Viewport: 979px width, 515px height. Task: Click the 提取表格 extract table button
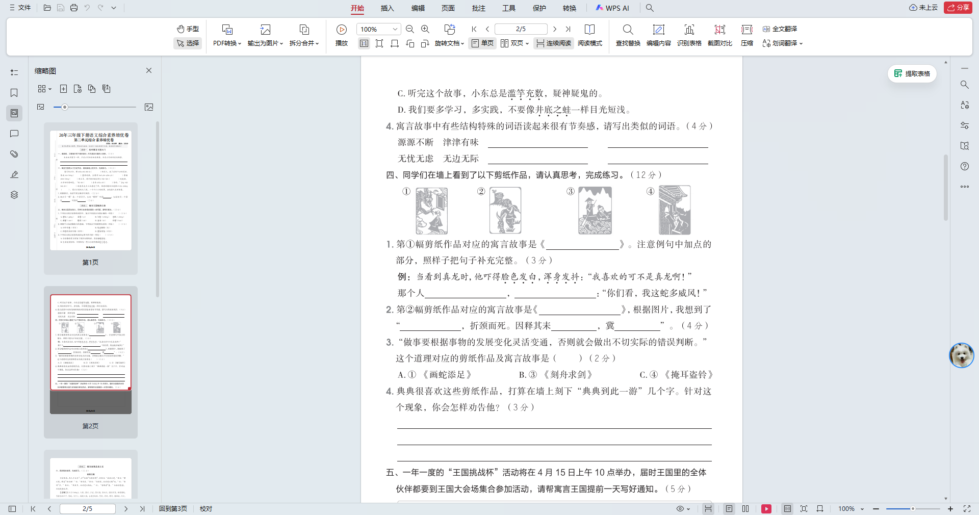912,73
